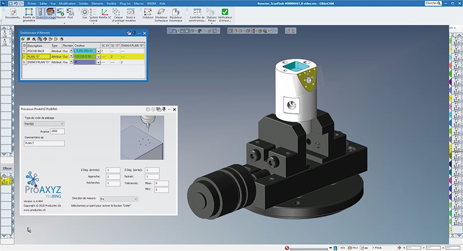Select the Outils toolbar icon

pos(41,13)
